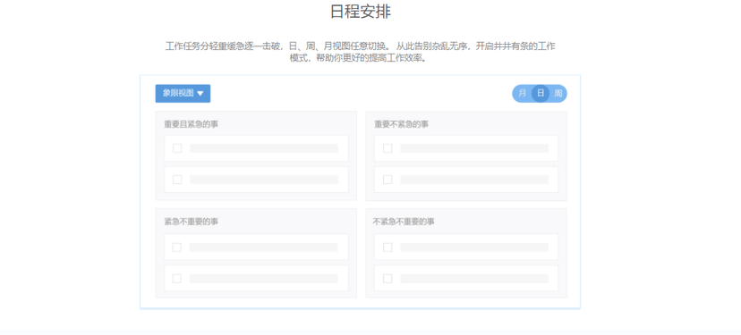Click the 重要且紧急的事 quadrant heading
Image resolution: width=741 pixels, height=335 pixels.
click(x=192, y=124)
